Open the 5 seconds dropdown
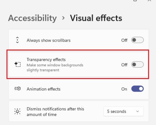This screenshot has width=156, height=125. [x=123, y=111]
